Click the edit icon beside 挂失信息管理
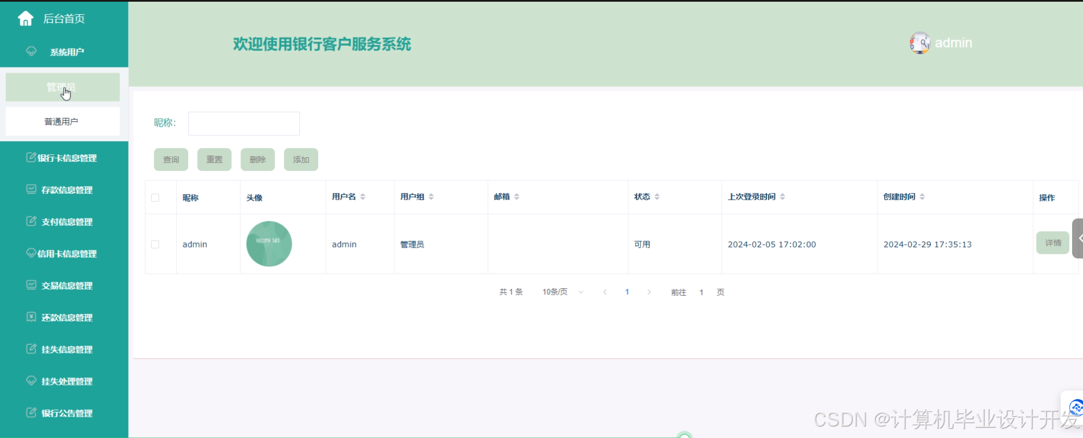 coord(31,349)
